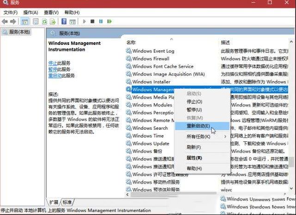Select 服务(本地) in the left tree
The image size is (296, 215).
pos(19,32)
